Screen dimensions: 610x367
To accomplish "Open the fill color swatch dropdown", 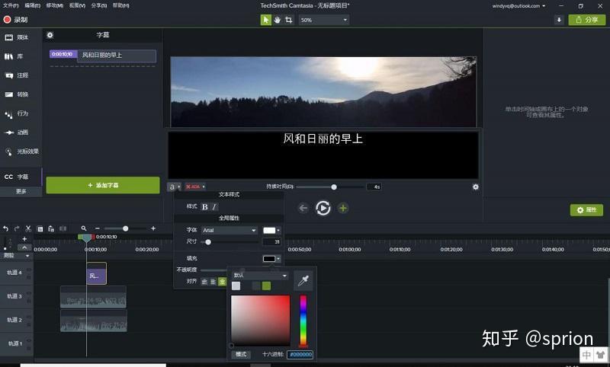I will 271,259.
